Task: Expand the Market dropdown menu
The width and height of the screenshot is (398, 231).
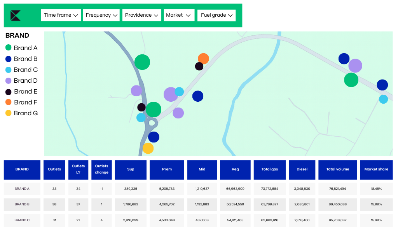Action: click(x=178, y=15)
